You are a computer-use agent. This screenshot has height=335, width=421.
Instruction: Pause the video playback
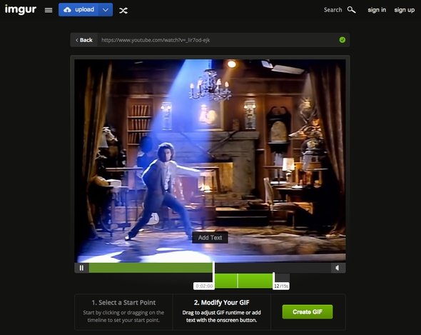[81, 268]
